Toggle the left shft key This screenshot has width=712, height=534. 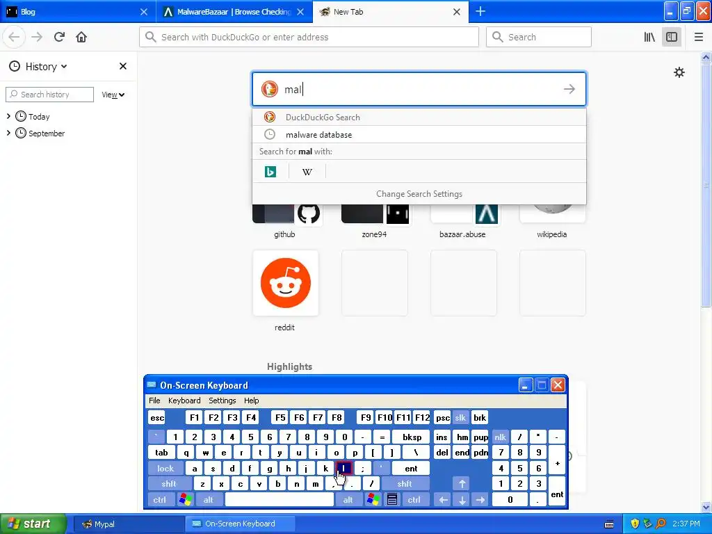pos(169,484)
